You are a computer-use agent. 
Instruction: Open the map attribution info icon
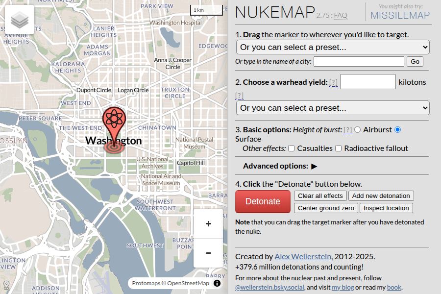[x=217, y=283]
